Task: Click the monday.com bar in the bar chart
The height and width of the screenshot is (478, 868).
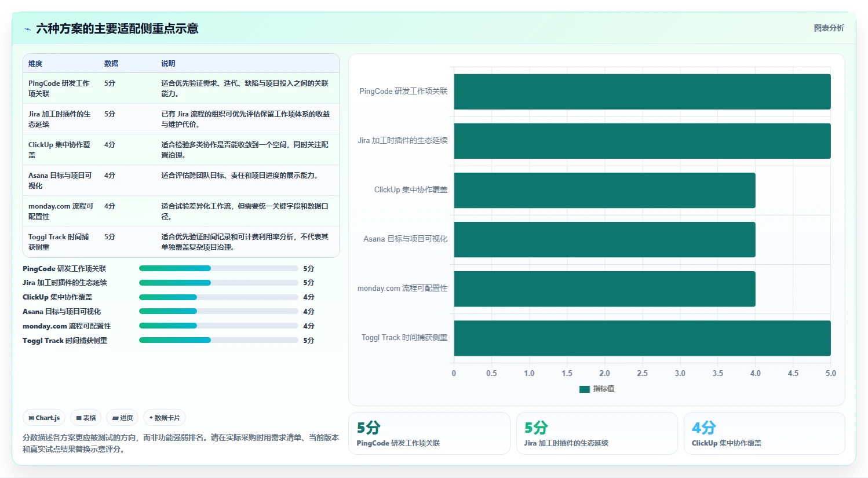Action: click(x=604, y=289)
